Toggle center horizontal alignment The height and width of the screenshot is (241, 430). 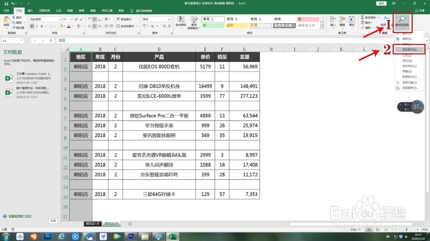coord(95,26)
